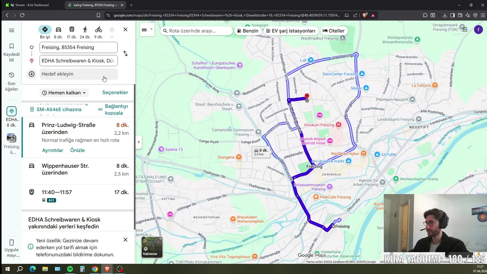
Task: Click the Weihenstephan Arena marker
Action: pos(396,179)
